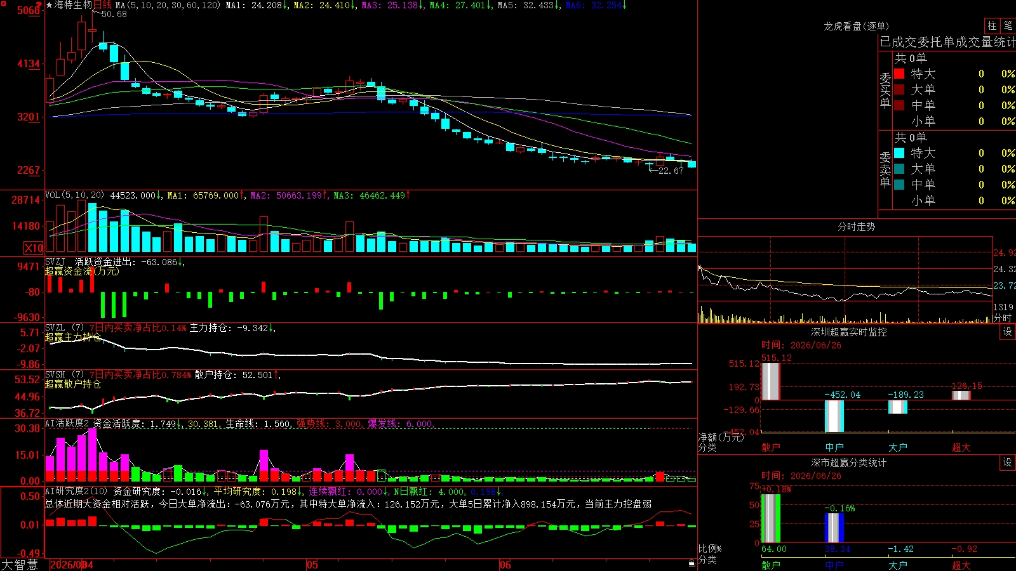Click the green MA4: 27.401 value
This screenshot has width=1016, height=571.
(x=460, y=5)
